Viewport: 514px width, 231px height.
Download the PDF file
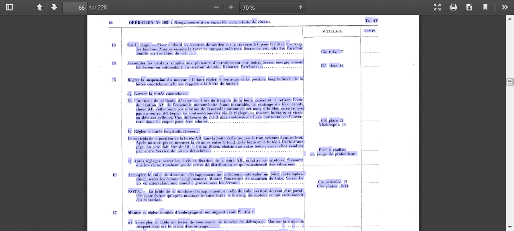[x=469, y=7]
